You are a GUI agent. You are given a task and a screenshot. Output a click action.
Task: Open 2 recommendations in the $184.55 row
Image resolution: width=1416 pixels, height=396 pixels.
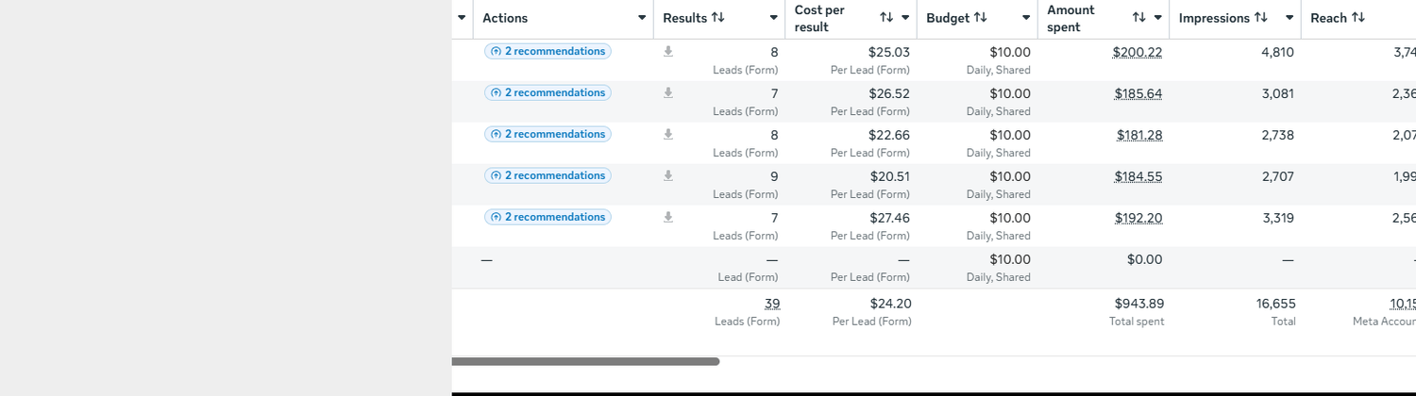(x=548, y=176)
